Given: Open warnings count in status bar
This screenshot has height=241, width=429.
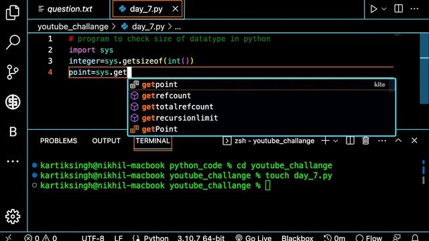Looking at the screenshot, I should click(50, 238).
